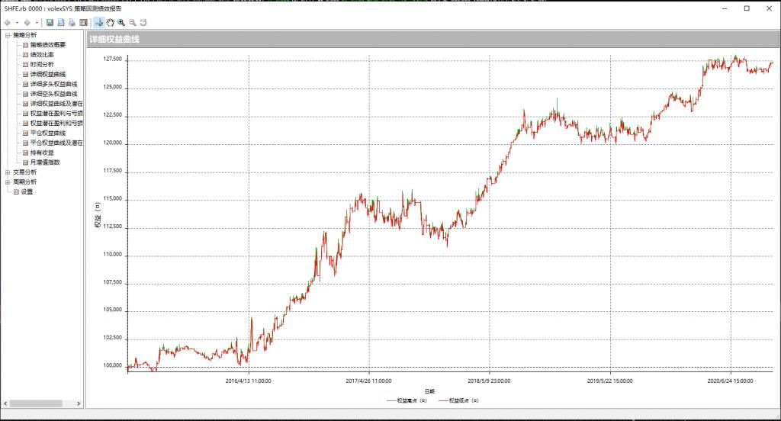Toggle the crosshair cursor tool
Viewport: 781px width, 421px height.
tap(99, 22)
